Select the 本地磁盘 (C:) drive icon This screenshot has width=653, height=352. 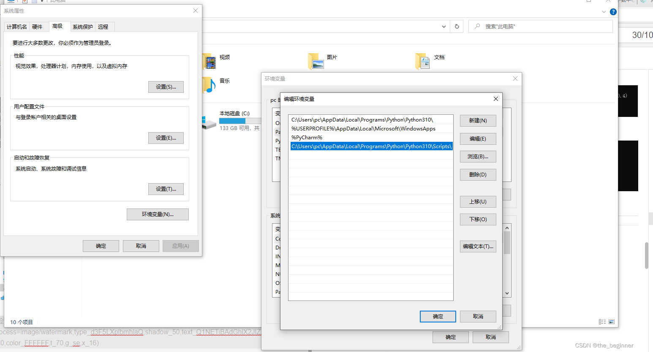click(210, 123)
